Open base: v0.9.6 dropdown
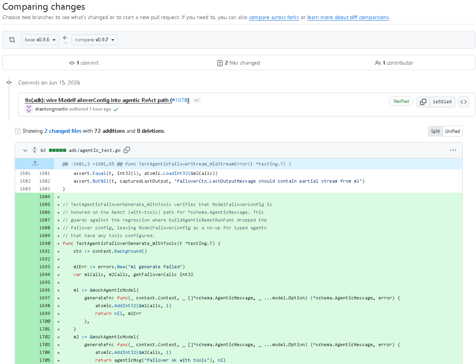 40,40
